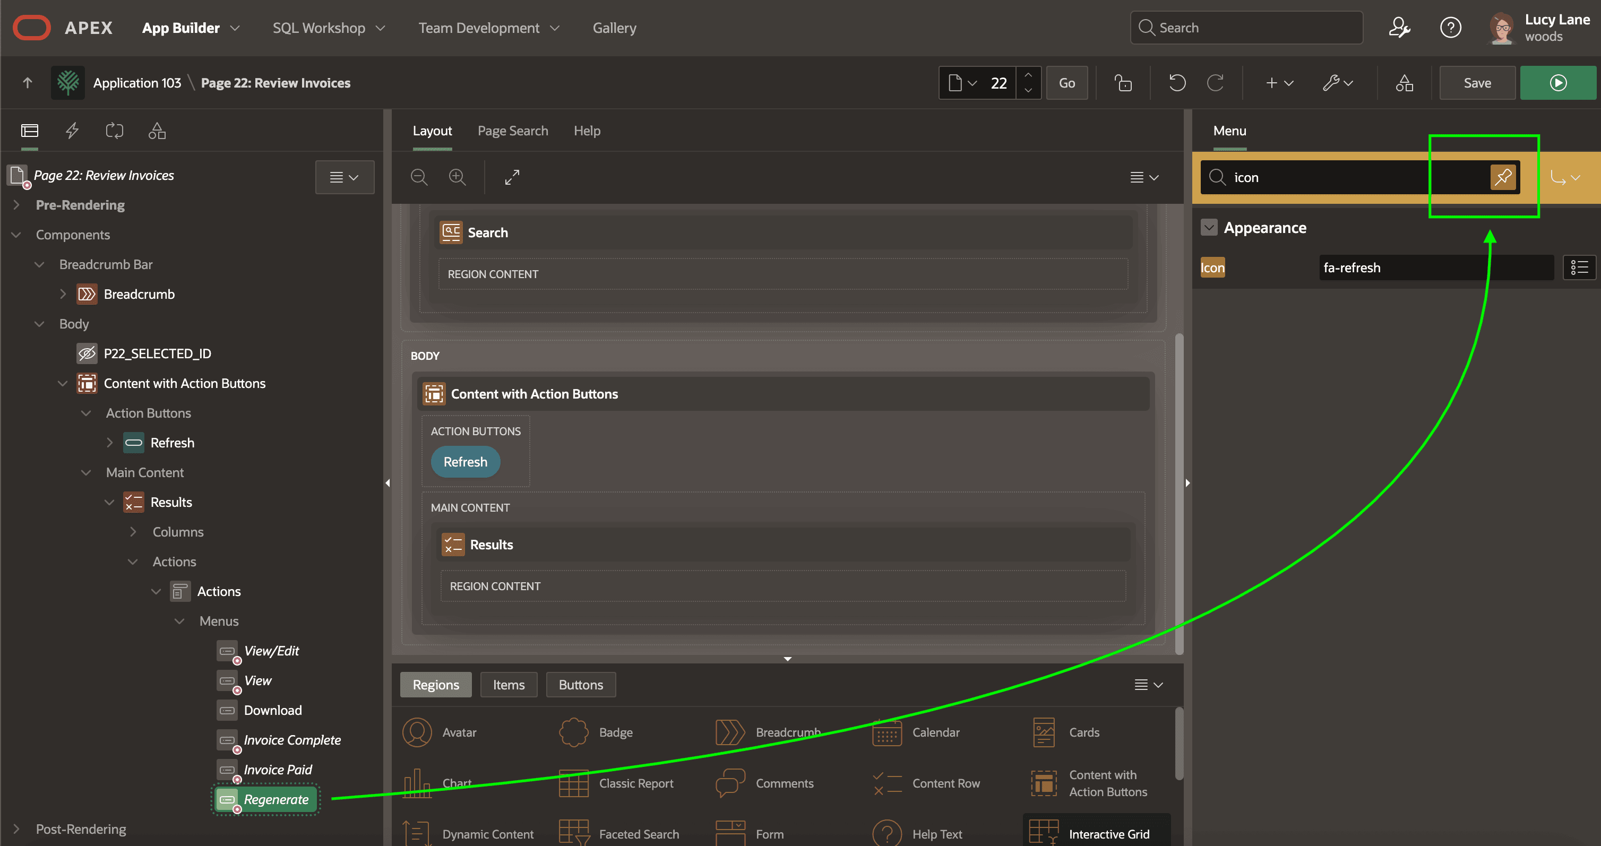This screenshot has height=846, width=1601.
Task: Open Shared Components tab in left pane
Action: (157, 131)
